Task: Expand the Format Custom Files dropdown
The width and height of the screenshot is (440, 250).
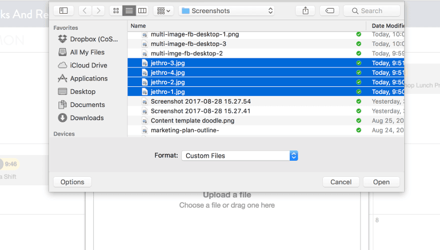Action: [240, 156]
